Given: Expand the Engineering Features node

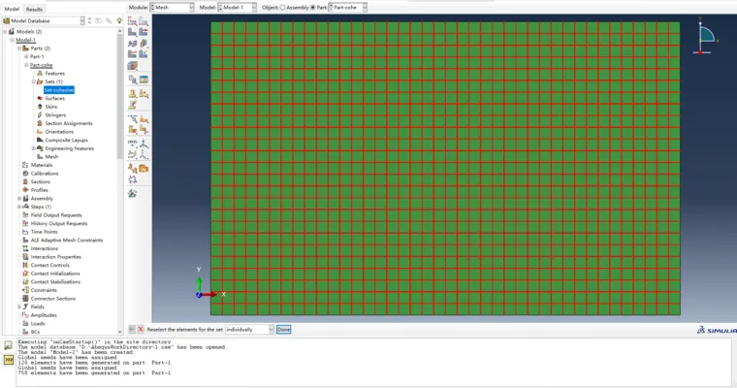Looking at the screenshot, I should point(33,148).
